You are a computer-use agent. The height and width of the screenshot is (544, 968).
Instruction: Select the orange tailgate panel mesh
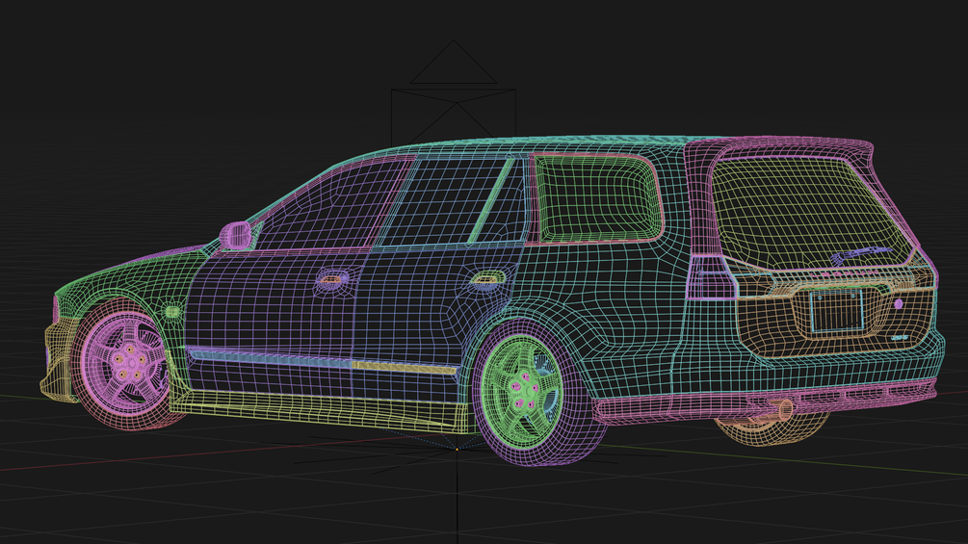point(835,321)
